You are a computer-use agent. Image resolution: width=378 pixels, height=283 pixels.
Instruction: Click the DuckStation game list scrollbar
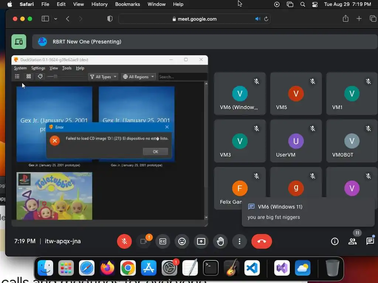[206, 150]
